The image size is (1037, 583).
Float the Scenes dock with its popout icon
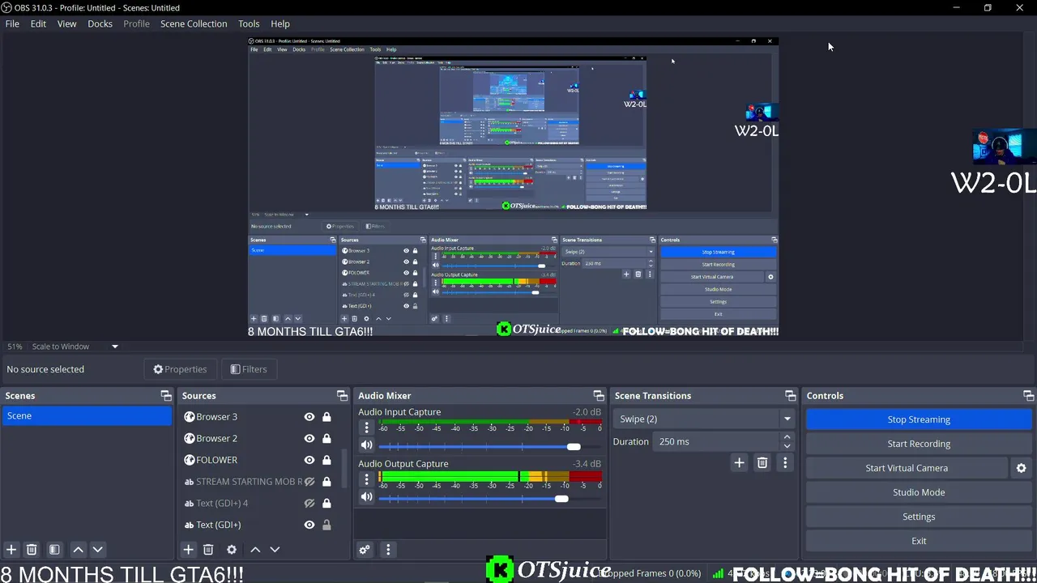[x=166, y=395]
